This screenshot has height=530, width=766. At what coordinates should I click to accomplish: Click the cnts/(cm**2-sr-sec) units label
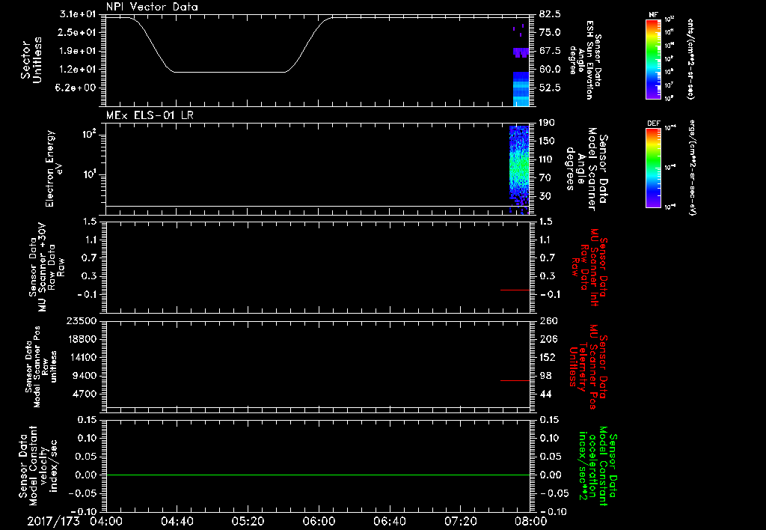pos(690,58)
